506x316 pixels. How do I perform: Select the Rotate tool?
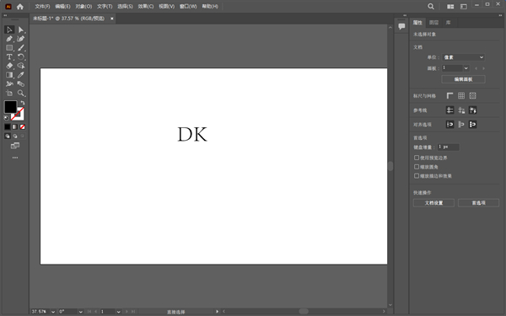coord(21,56)
